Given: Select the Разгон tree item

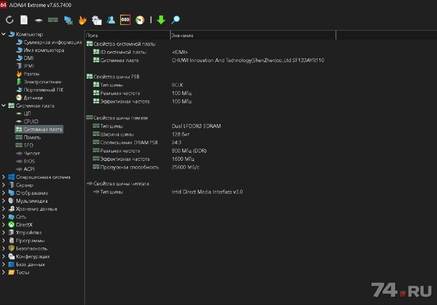Looking at the screenshot, I should 31,74.
